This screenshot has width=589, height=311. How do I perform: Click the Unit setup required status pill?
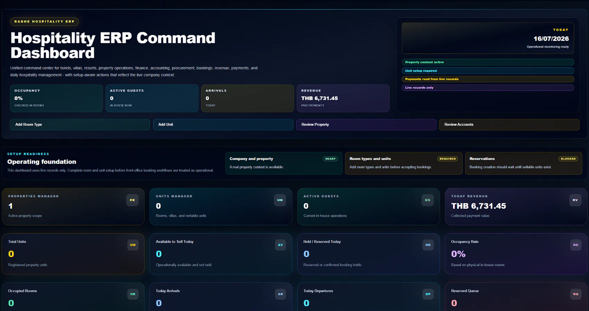pos(488,71)
